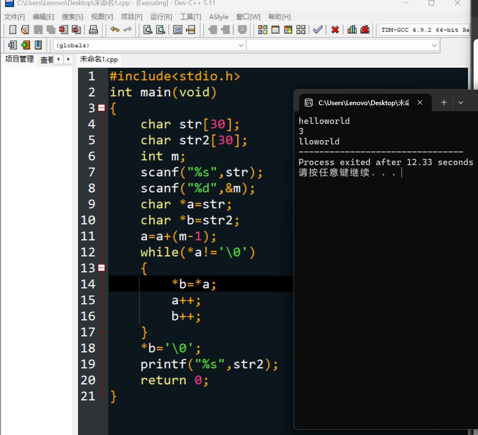This screenshot has width=478, height=435.
Task: Select the 未命名1.cpp editor tab
Action: [x=99, y=59]
